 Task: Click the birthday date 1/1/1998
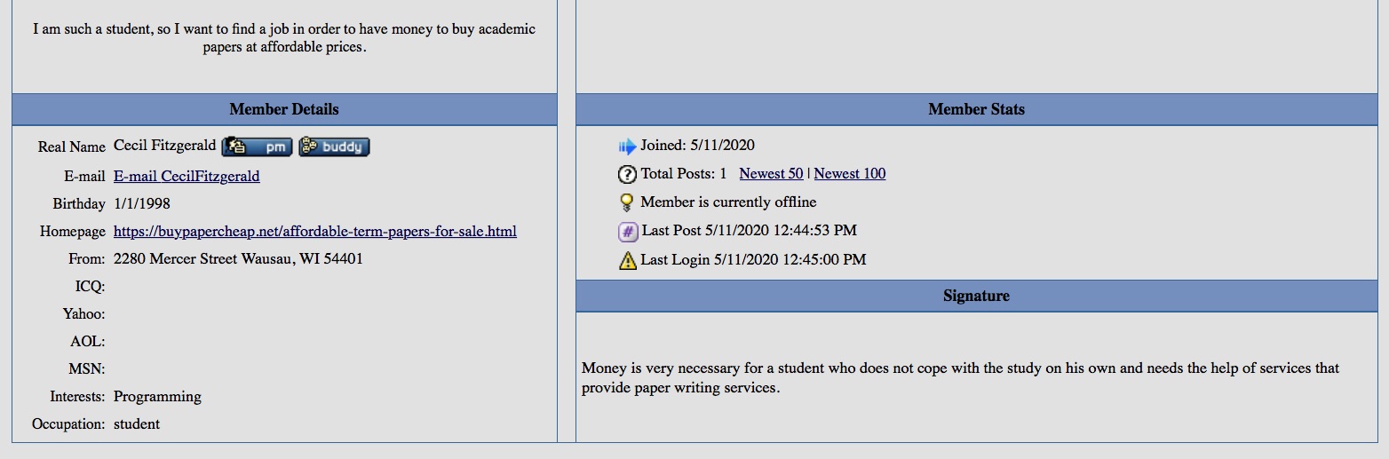141,204
